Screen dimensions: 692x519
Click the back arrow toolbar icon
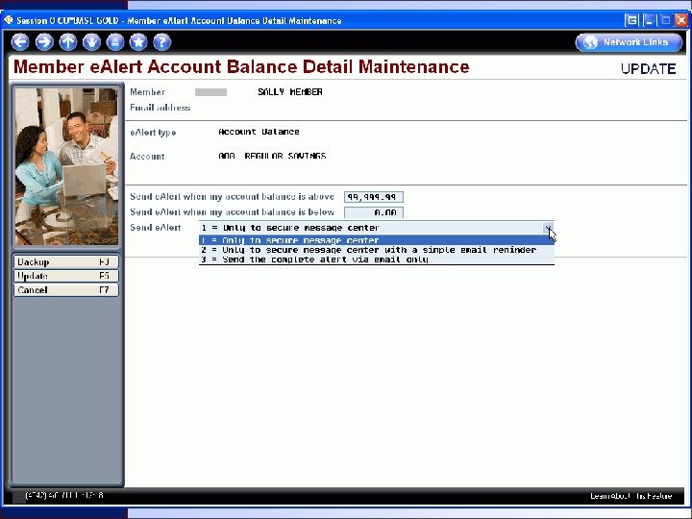pyautogui.click(x=20, y=42)
